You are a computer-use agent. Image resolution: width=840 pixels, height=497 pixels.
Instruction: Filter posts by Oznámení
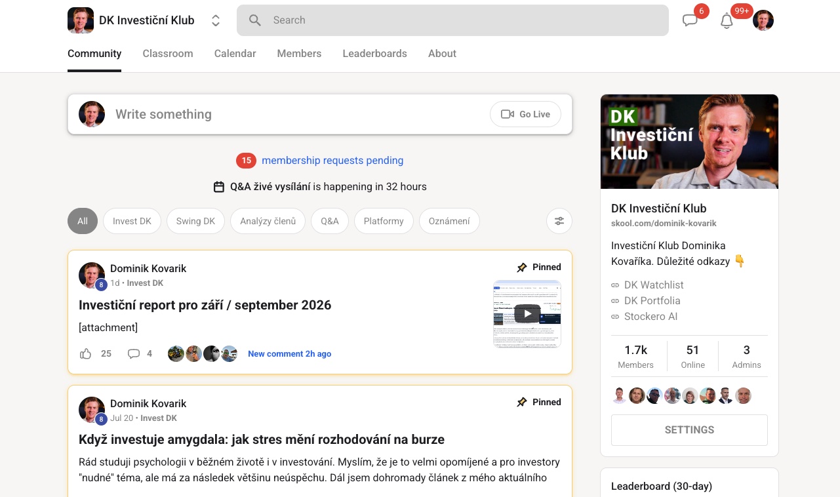(449, 221)
